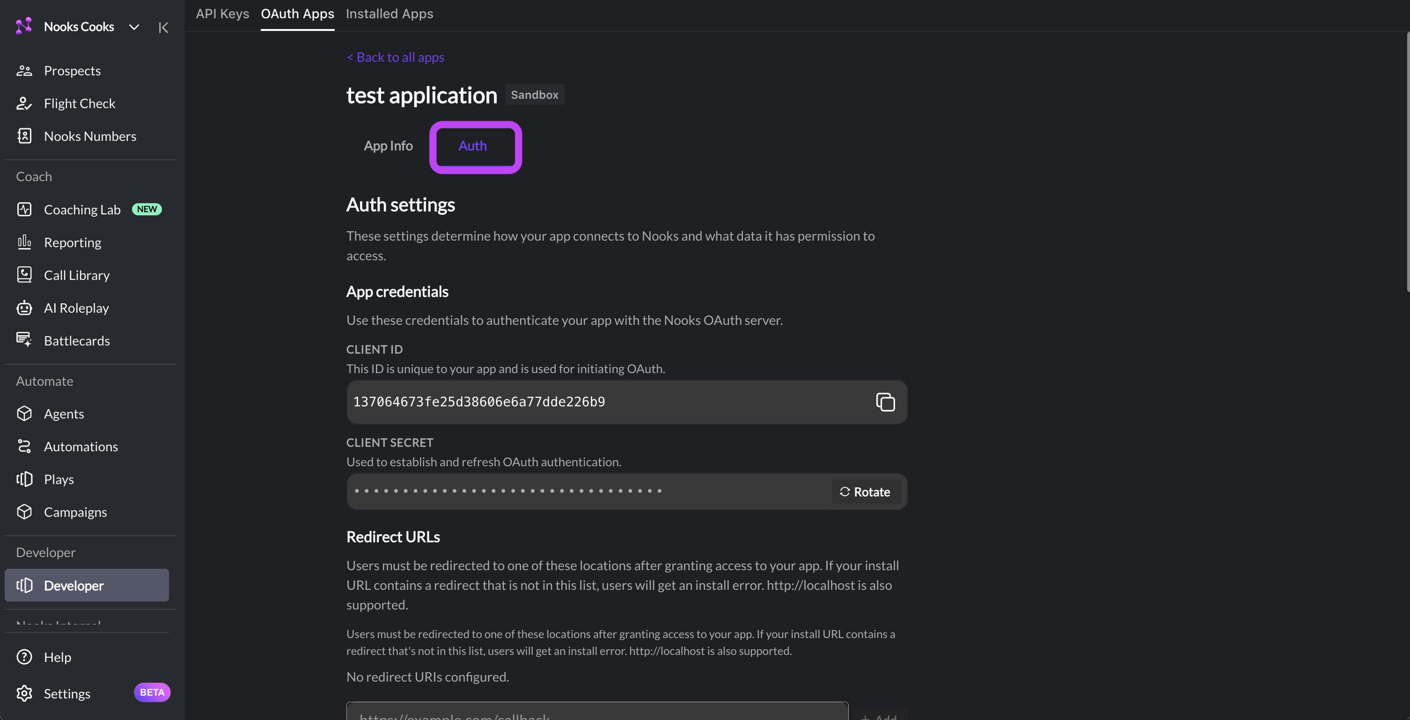Select the Auth tab
The height and width of the screenshot is (720, 1410).
[472, 146]
